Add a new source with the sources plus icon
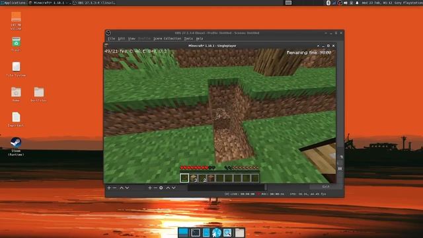Viewport: 423px width, 238px height. click(150, 188)
